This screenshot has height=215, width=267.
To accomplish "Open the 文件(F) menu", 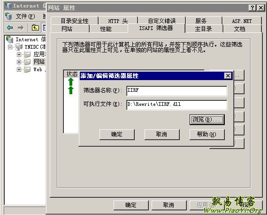I will tap(25, 16).
